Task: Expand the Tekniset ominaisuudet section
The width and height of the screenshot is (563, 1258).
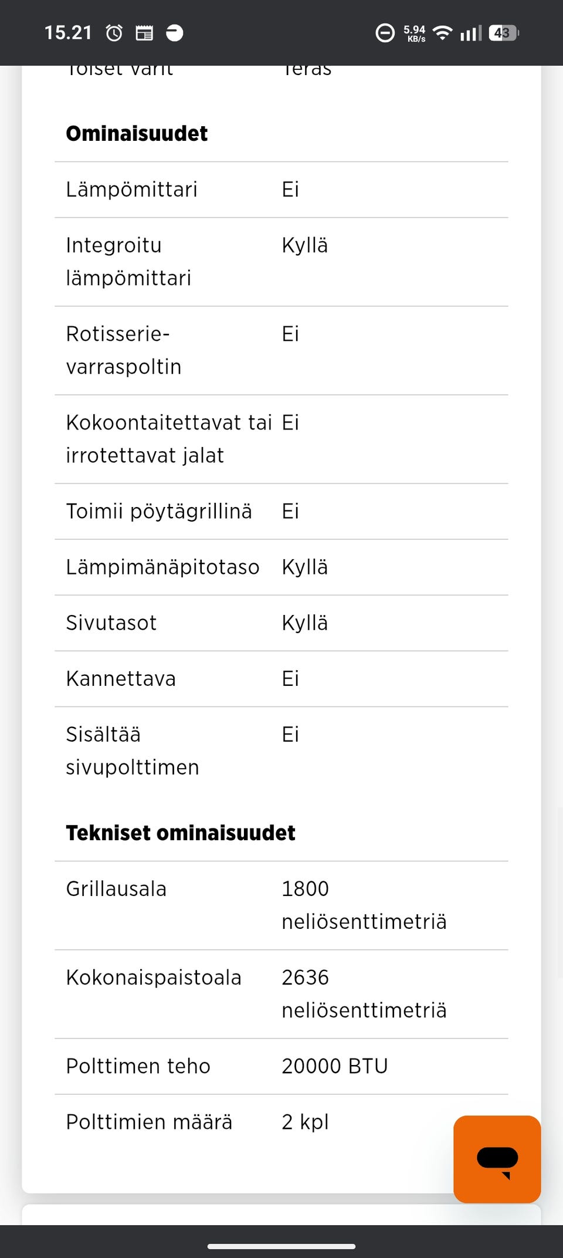Action: click(x=181, y=832)
